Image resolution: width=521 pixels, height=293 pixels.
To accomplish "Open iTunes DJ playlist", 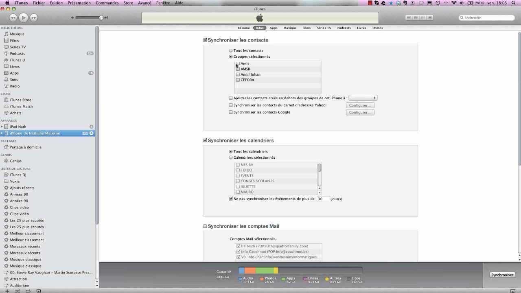I will (x=18, y=175).
